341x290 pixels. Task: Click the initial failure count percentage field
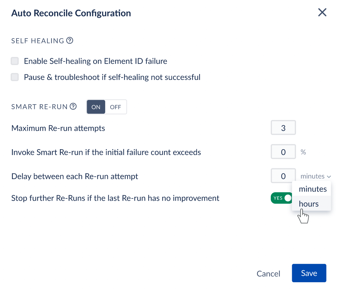coord(283,152)
